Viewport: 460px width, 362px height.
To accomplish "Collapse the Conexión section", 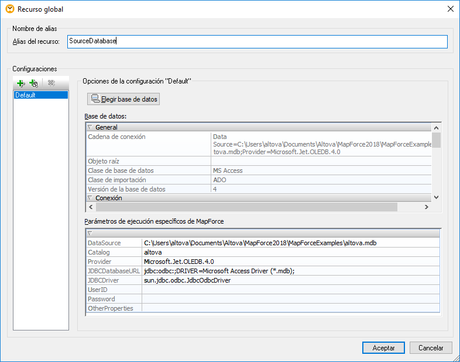I will pos(90,198).
